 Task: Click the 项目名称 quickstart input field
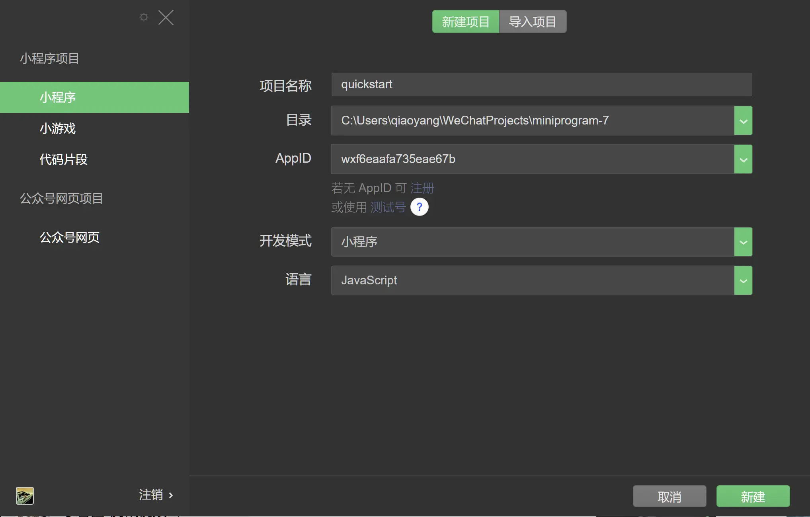click(541, 84)
